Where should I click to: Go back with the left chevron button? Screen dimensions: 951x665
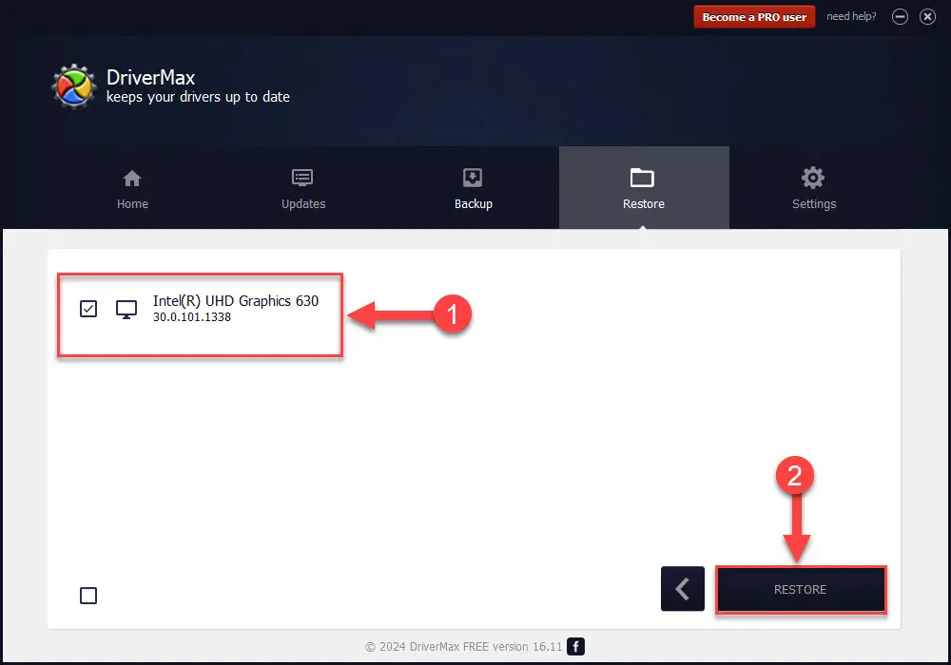tap(683, 589)
